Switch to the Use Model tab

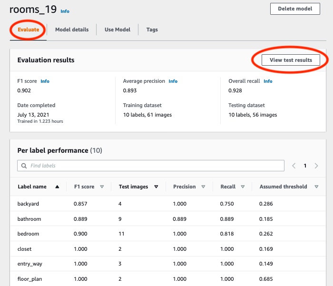click(117, 30)
